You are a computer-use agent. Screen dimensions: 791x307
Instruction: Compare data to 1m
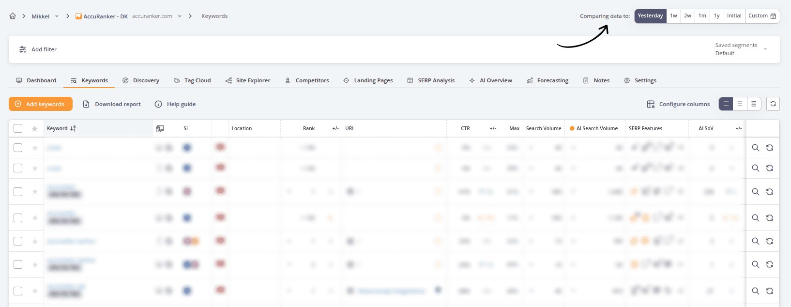(702, 16)
